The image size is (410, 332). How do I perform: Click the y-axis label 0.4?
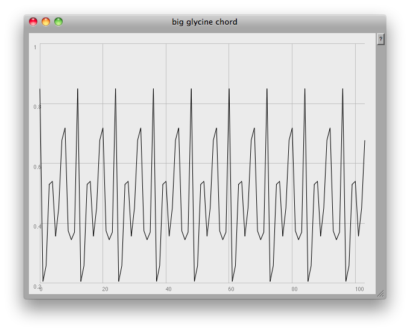pos(36,226)
